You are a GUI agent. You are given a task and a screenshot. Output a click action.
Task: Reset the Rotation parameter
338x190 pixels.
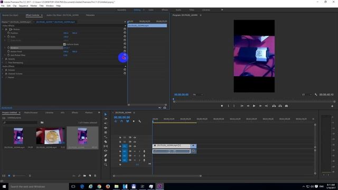(x=125, y=47)
